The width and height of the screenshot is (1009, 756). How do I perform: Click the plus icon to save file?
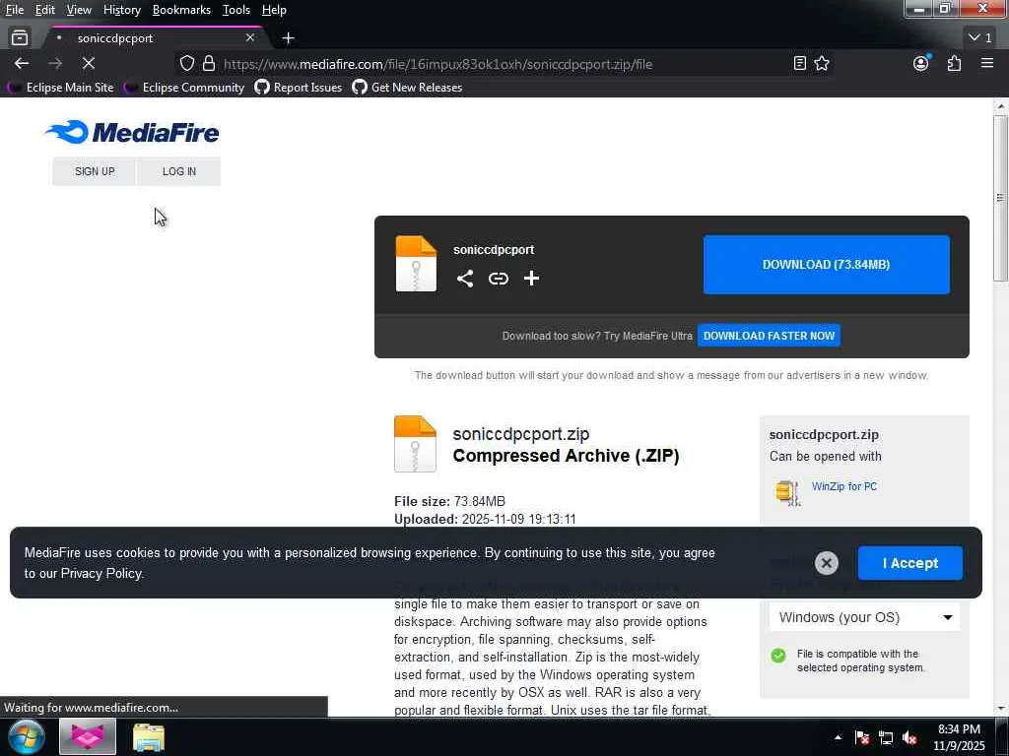tap(531, 279)
